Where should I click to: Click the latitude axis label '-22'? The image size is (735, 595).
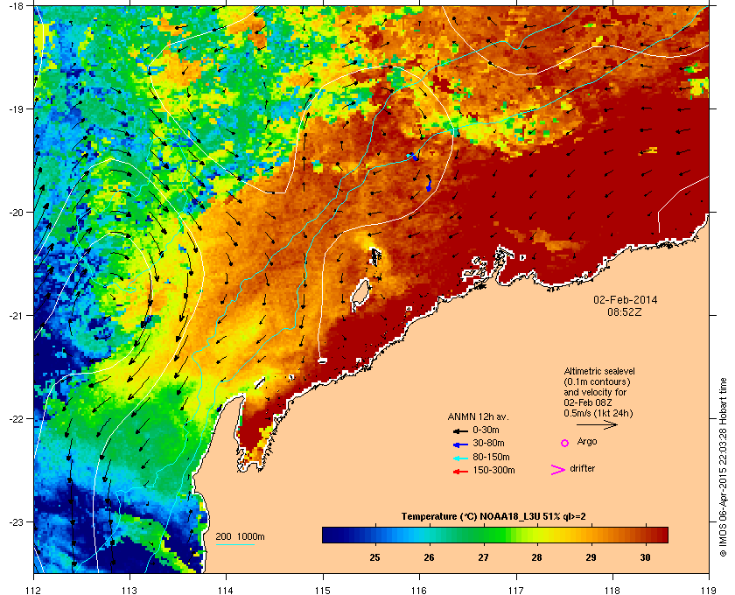click(x=17, y=418)
